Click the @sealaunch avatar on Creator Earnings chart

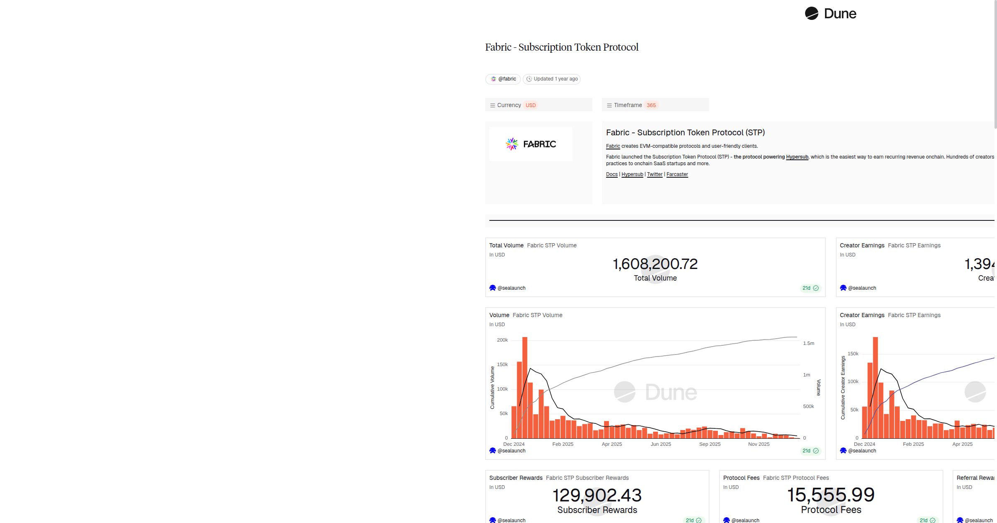point(844,450)
